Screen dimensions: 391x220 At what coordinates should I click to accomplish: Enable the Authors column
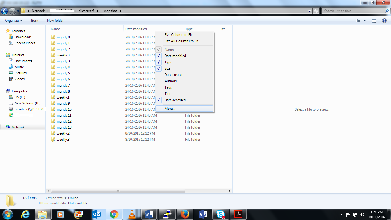click(184, 81)
